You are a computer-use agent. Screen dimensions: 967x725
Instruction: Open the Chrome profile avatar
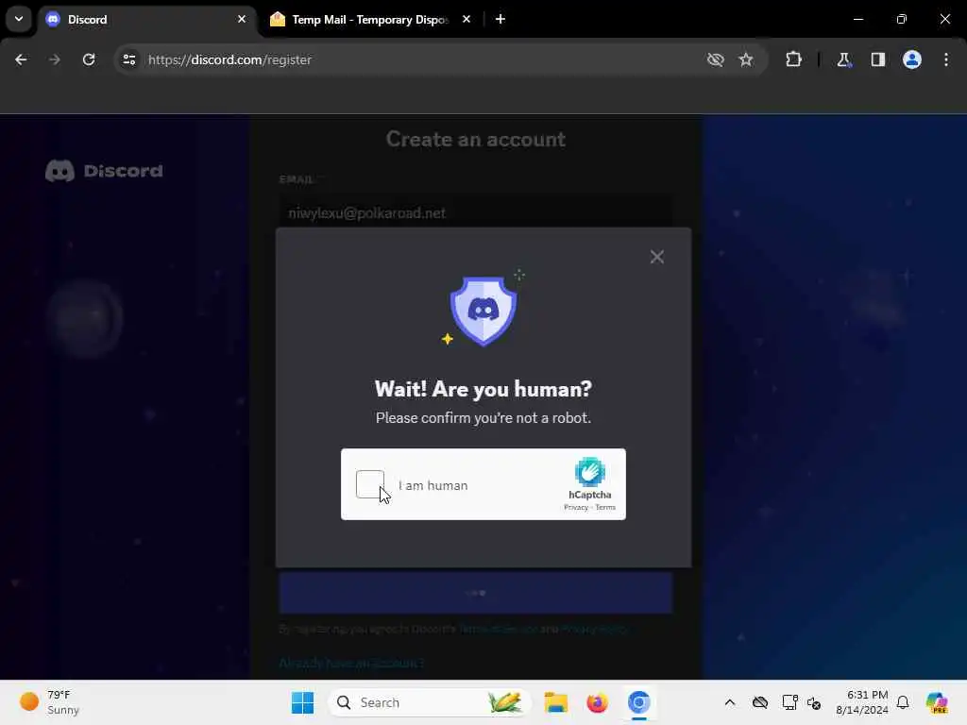point(912,59)
